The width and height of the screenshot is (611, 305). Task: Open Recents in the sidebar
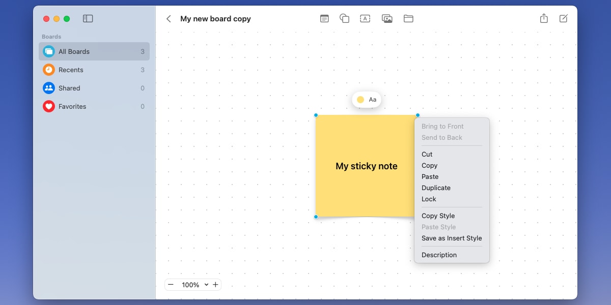[71, 70]
